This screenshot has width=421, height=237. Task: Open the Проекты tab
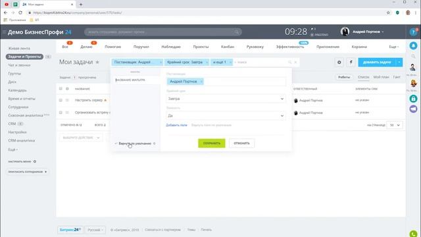tap(201, 47)
